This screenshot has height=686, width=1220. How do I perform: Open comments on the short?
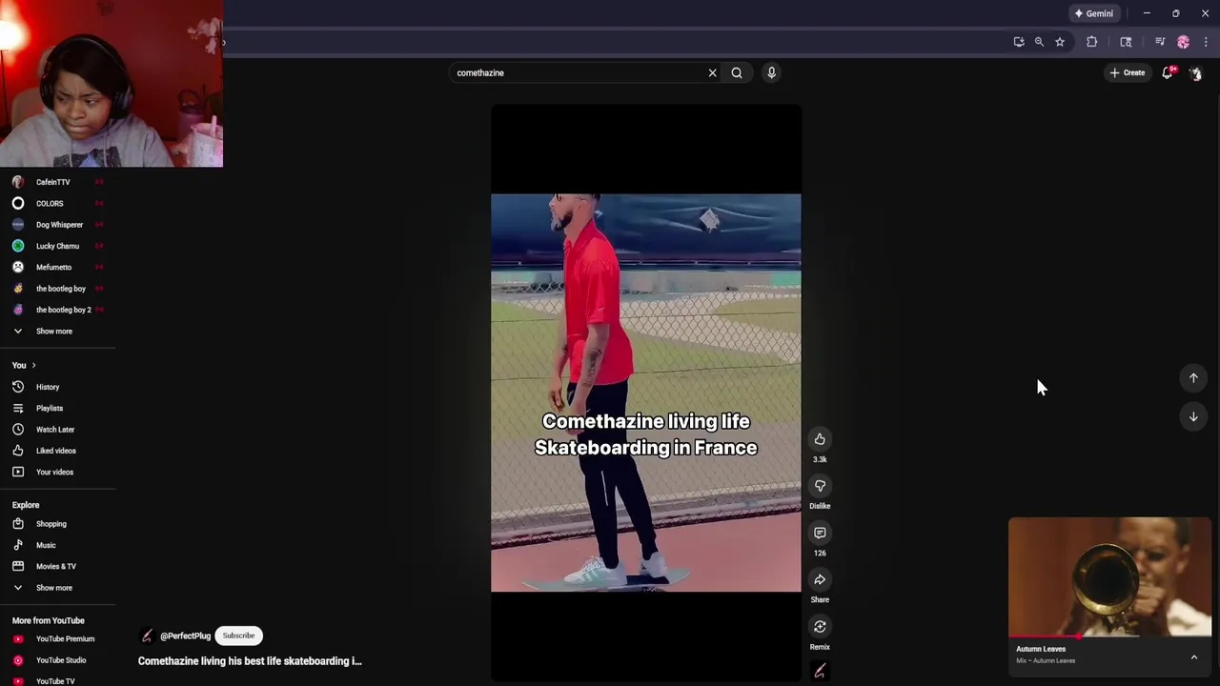[820, 533]
